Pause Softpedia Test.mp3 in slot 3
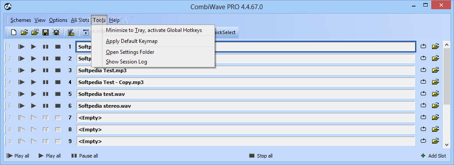Image resolution: width=454 pixels, height=165 pixels. tap(46, 70)
